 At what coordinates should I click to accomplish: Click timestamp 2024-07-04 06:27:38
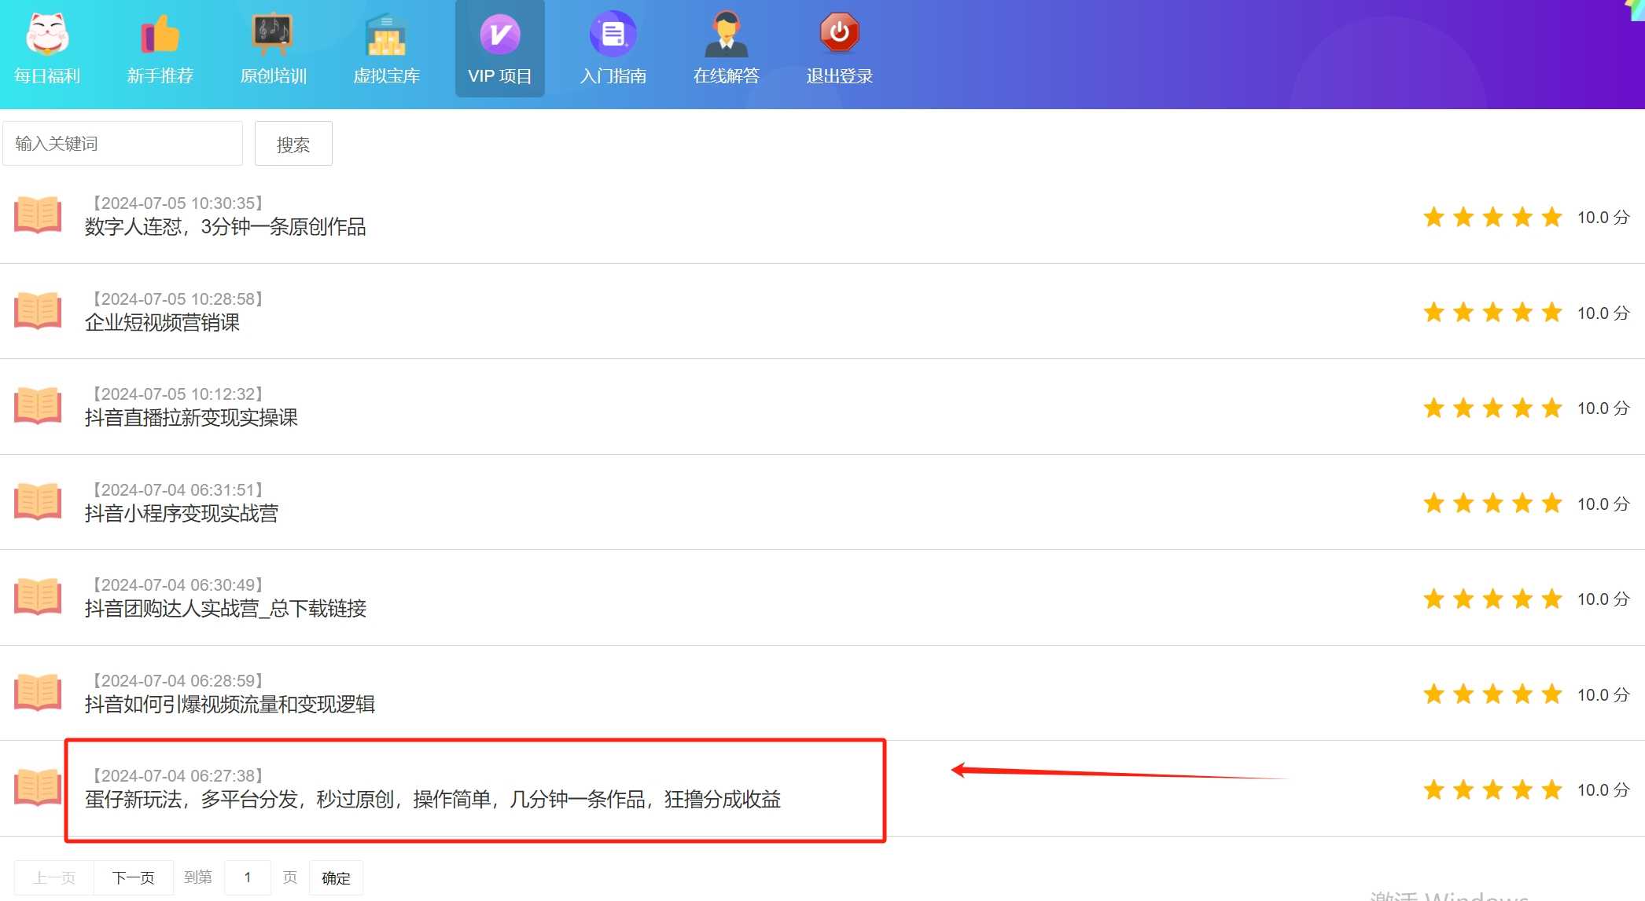[x=178, y=776]
